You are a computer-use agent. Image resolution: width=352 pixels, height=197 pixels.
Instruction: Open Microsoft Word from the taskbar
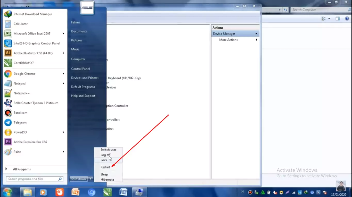124,192
